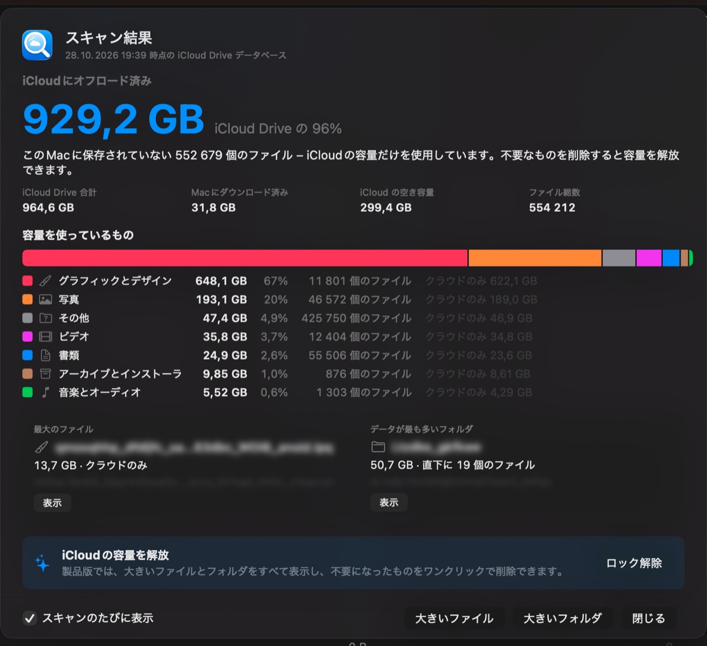Click the blue segment of the usage bar
The height and width of the screenshot is (646, 707).
pyautogui.click(x=671, y=258)
